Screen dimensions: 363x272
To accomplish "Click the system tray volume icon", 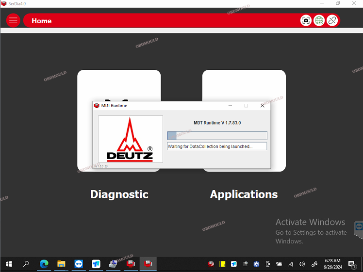I will (302, 264).
